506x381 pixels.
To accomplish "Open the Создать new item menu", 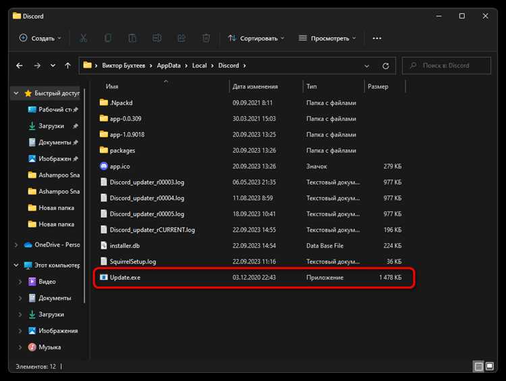I will click(40, 38).
